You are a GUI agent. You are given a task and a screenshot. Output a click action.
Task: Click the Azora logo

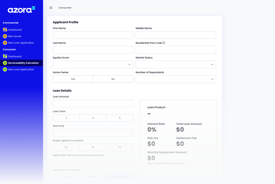(x=21, y=9)
